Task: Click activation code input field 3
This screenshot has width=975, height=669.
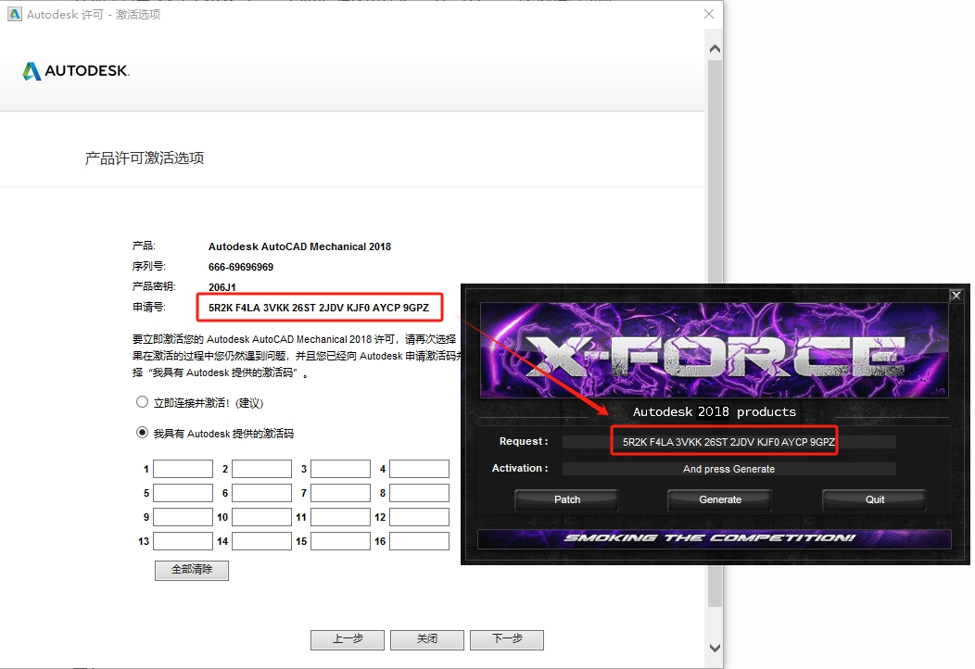Action: coord(341,469)
